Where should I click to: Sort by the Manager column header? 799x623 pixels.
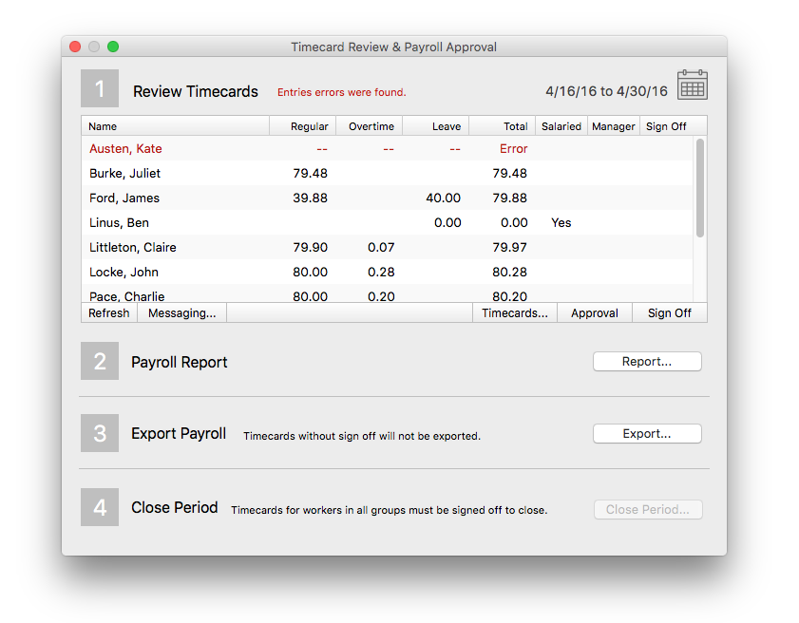pyautogui.click(x=614, y=126)
